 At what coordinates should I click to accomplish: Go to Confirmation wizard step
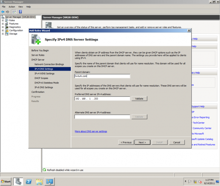[38, 92]
